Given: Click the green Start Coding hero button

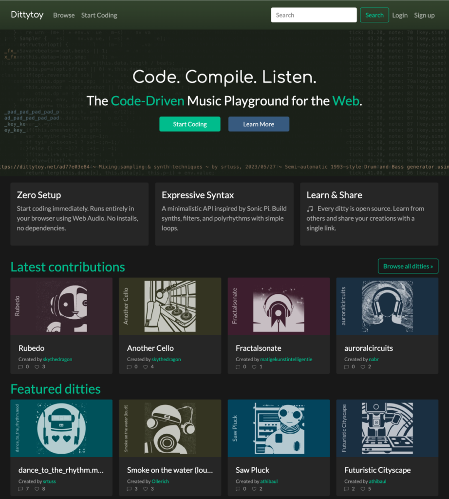Looking at the screenshot, I should click(189, 124).
